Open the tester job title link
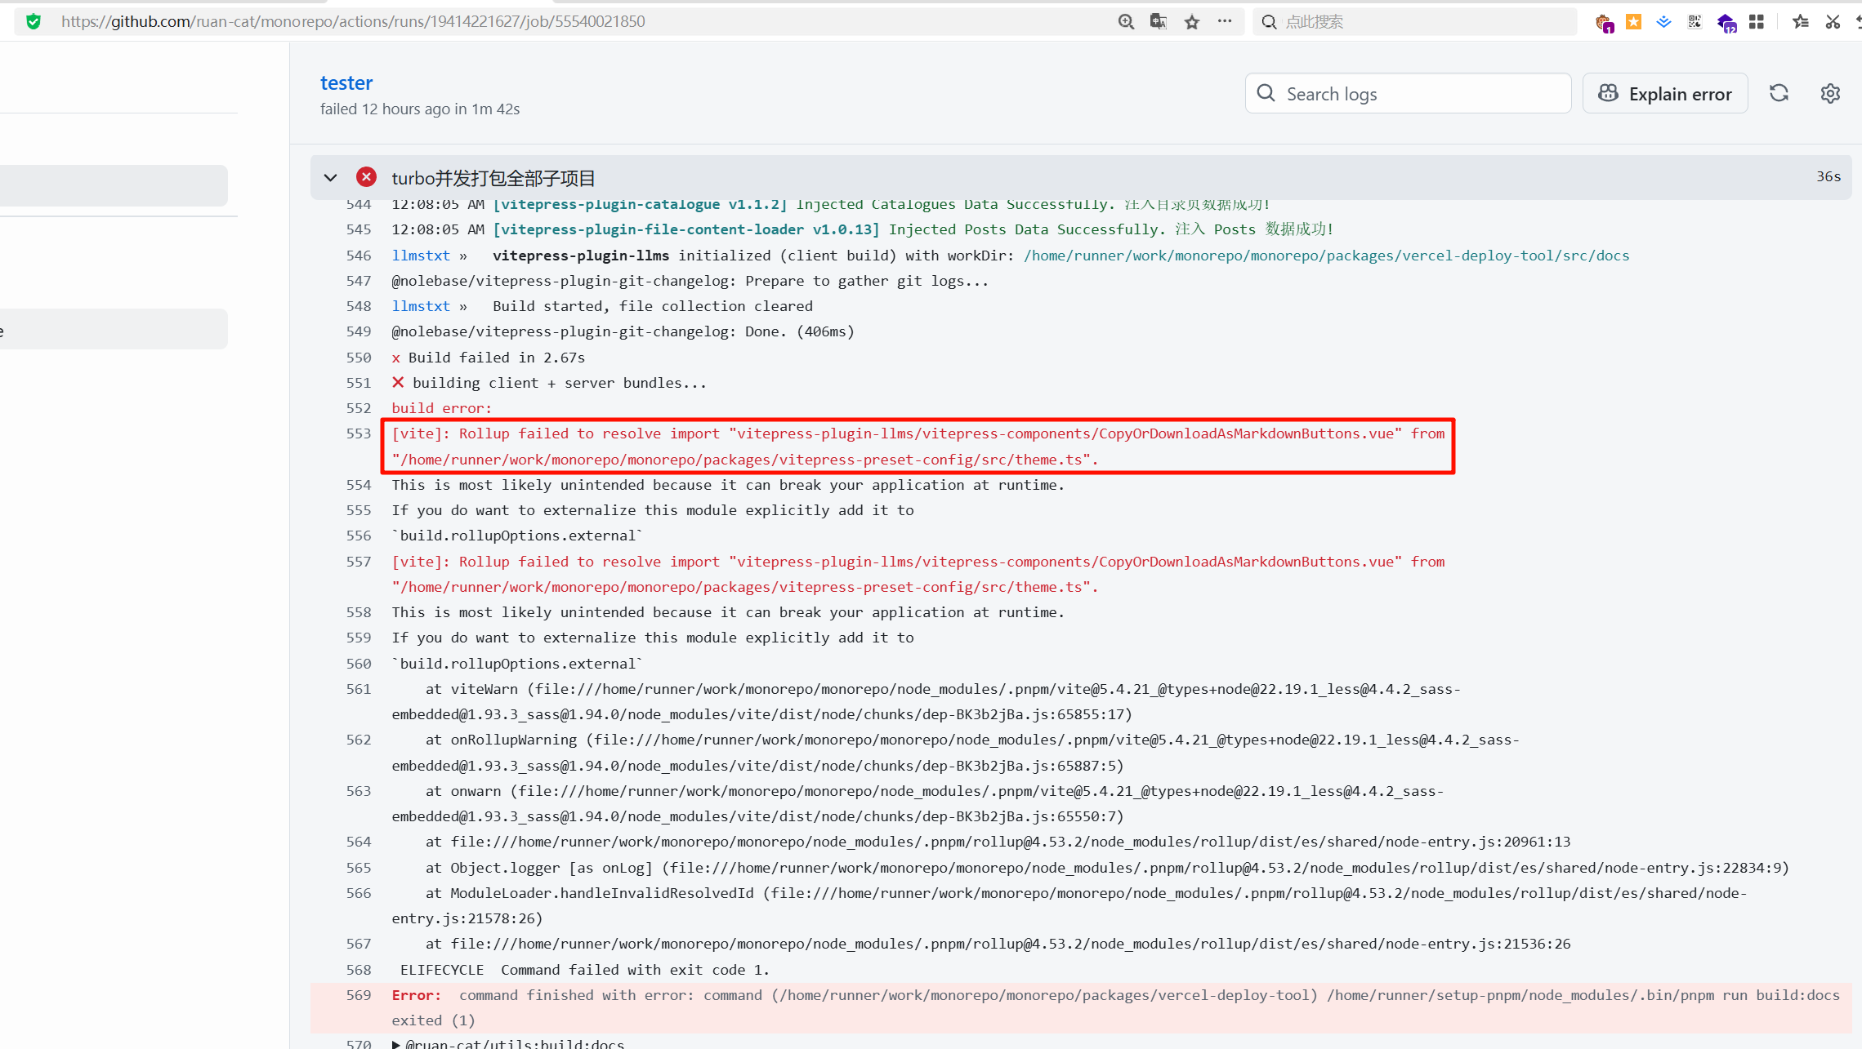 346,82
